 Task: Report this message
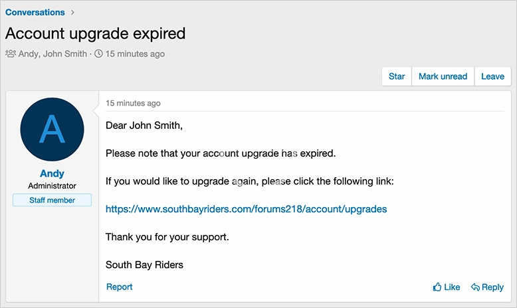pos(119,287)
